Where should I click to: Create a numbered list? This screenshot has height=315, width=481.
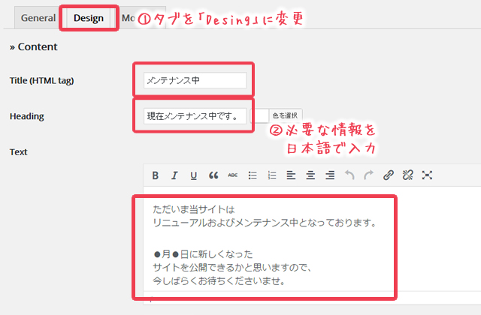[272, 175]
